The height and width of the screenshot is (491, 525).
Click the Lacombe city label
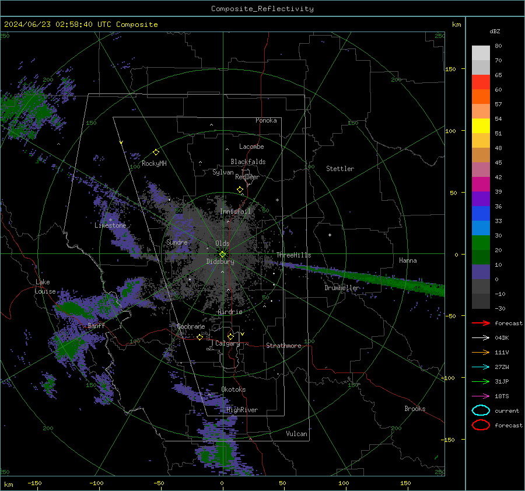251,147
